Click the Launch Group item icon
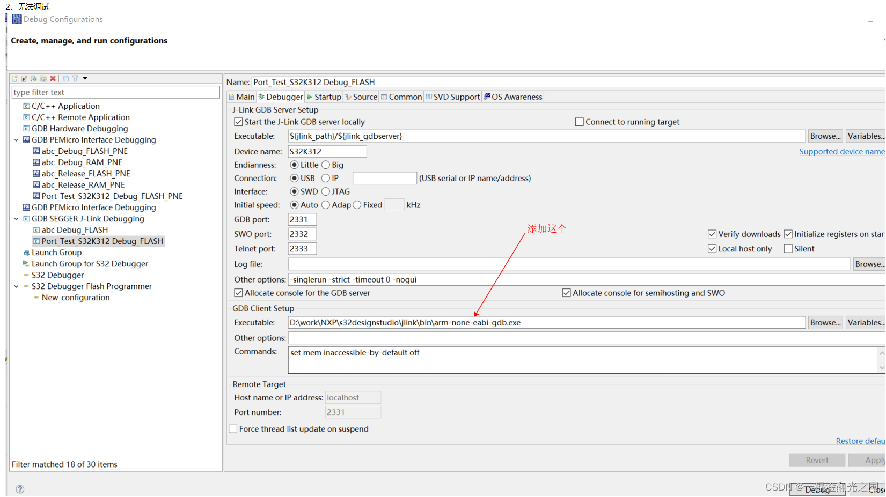 26,253
